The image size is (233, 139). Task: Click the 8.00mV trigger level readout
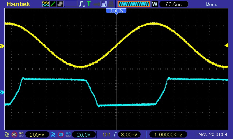[129, 135]
